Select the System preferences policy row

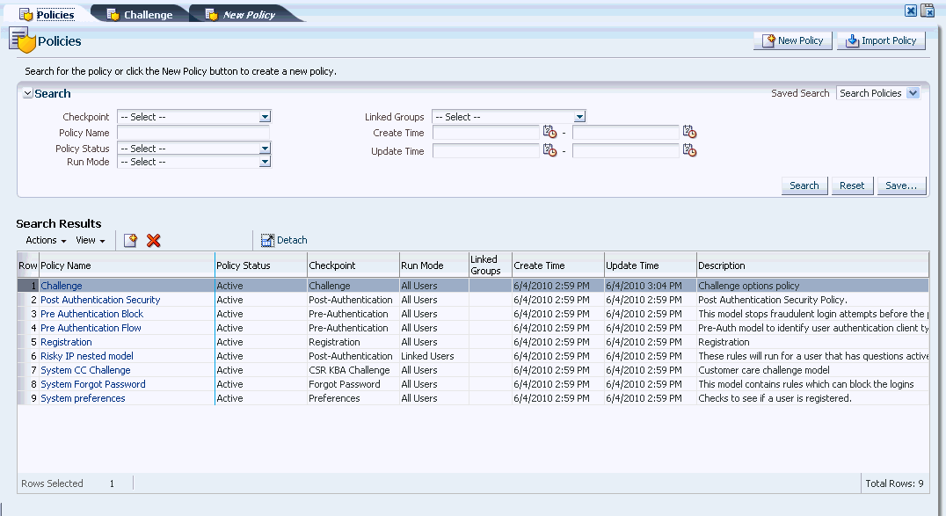(x=83, y=397)
